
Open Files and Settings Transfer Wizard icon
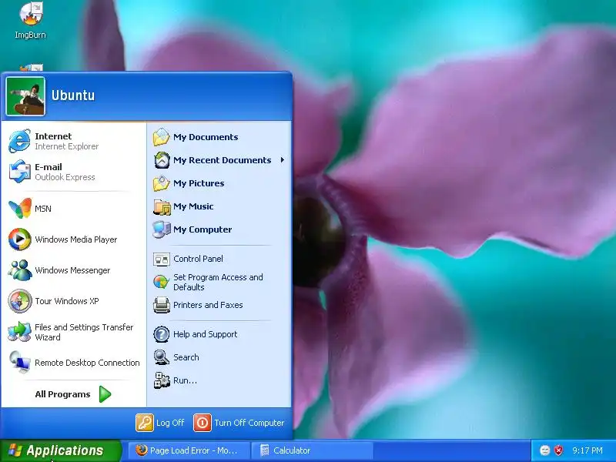pyautogui.click(x=20, y=332)
